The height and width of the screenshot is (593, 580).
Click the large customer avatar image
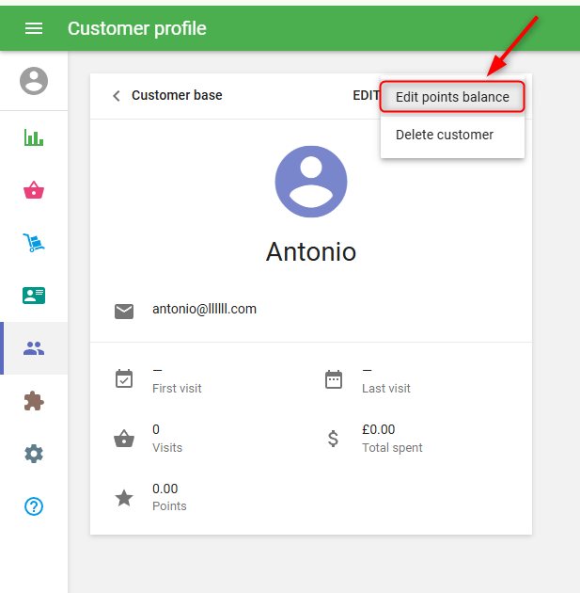(311, 182)
